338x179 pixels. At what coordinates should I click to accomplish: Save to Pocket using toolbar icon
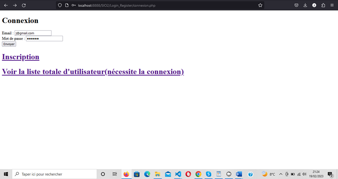296,5
